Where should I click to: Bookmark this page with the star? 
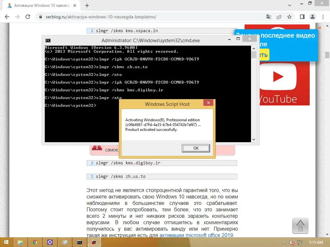pos(289,17)
